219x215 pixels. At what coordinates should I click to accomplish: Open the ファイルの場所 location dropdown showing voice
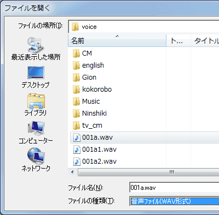point(143,27)
